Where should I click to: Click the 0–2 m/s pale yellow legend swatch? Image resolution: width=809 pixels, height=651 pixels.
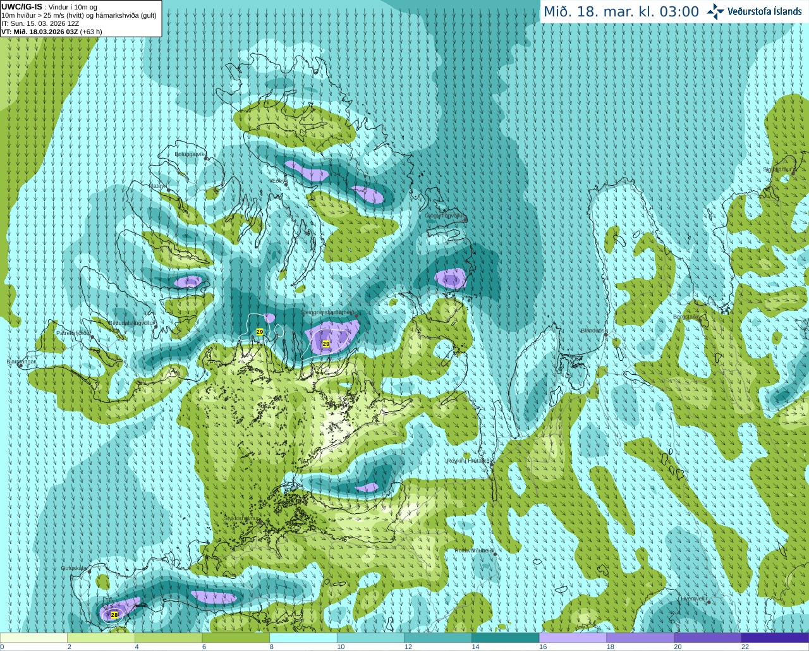33,638
